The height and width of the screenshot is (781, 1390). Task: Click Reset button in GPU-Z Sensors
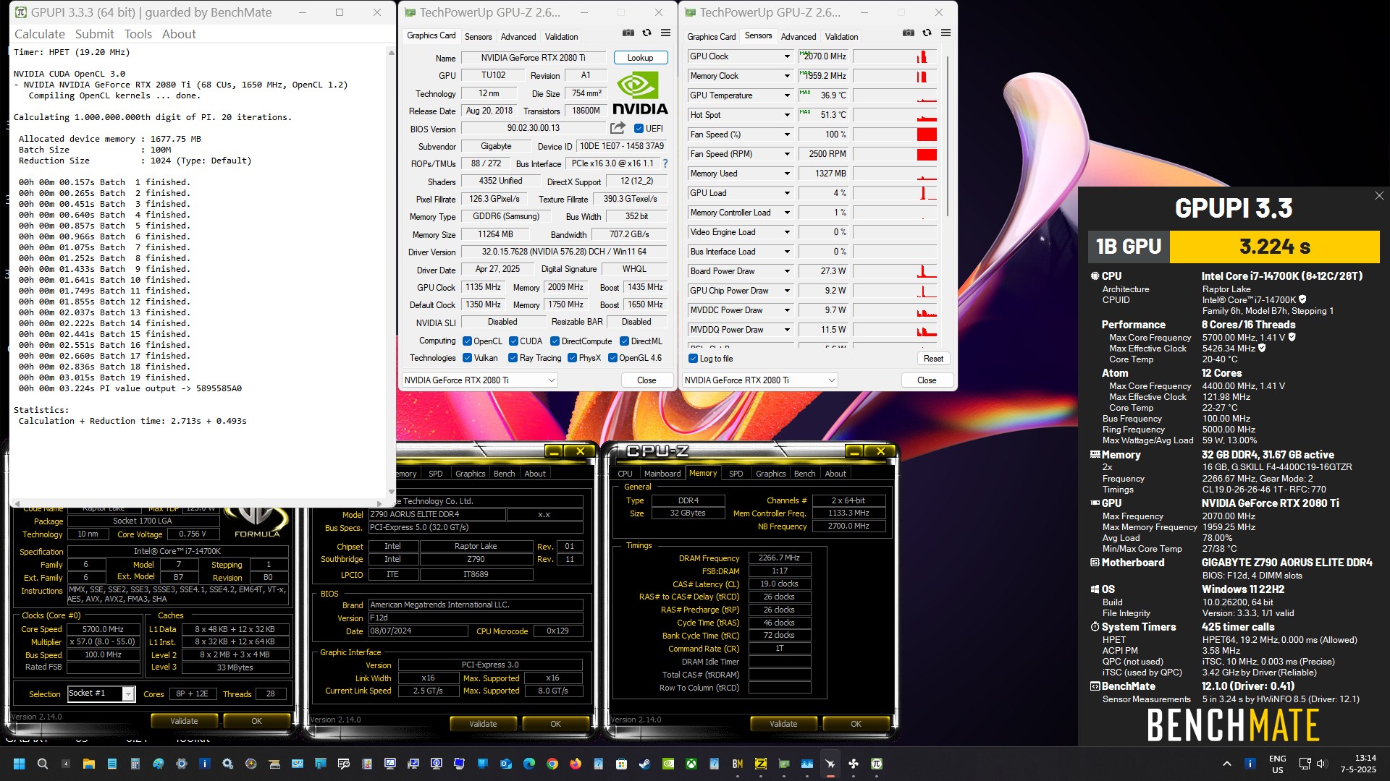pyautogui.click(x=933, y=359)
